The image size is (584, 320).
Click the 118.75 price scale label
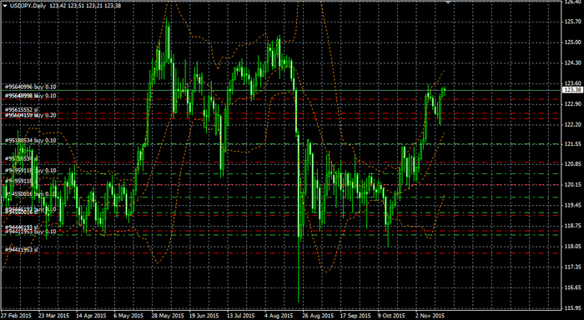click(x=573, y=226)
